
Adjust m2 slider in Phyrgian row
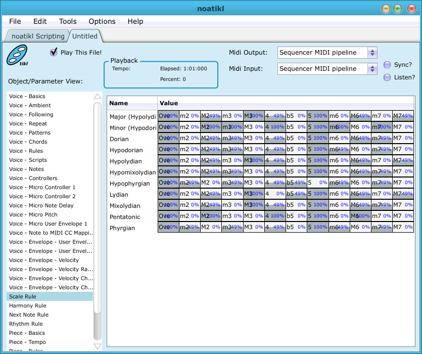tap(190, 227)
